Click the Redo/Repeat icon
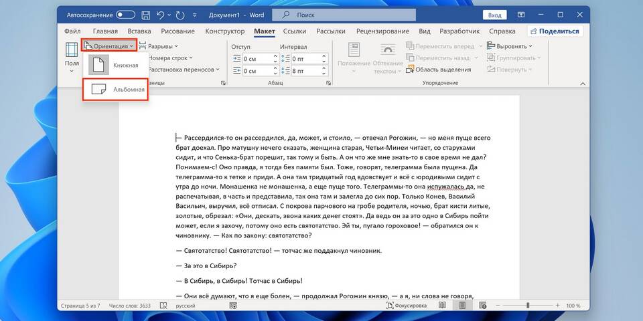643x321 pixels. point(180,15)
